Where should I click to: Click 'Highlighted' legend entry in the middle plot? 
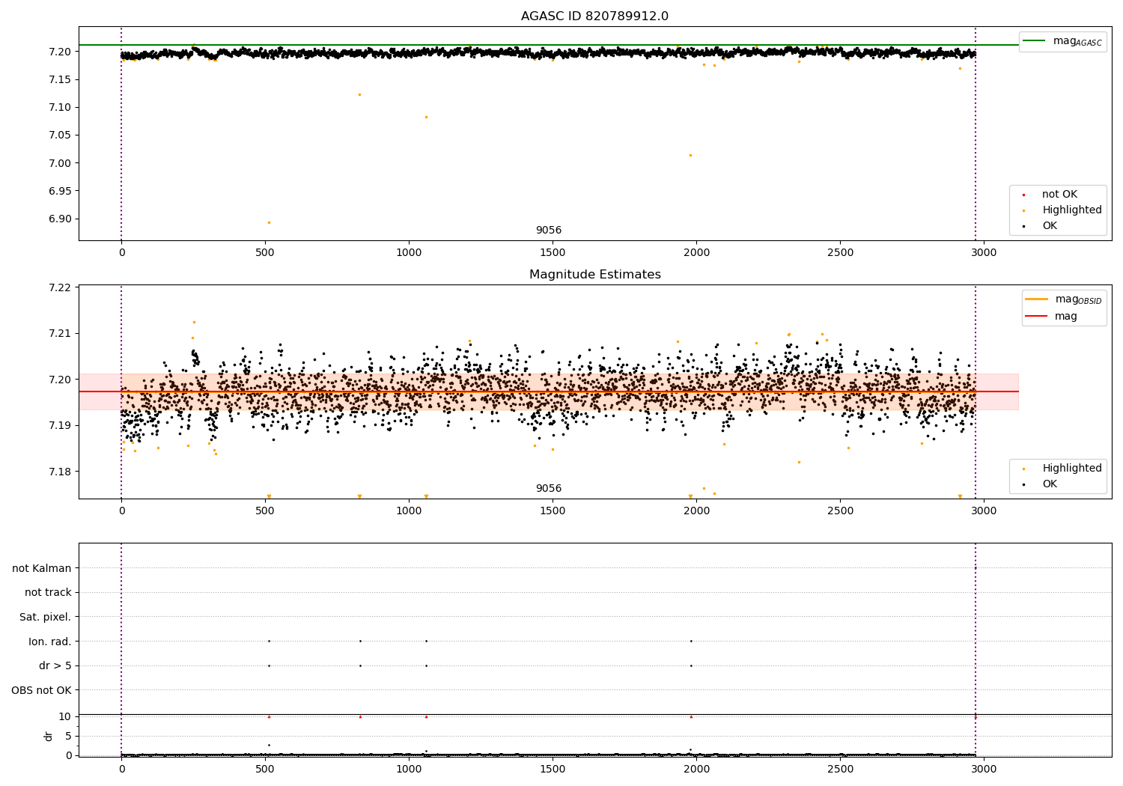click(1063, 469)
